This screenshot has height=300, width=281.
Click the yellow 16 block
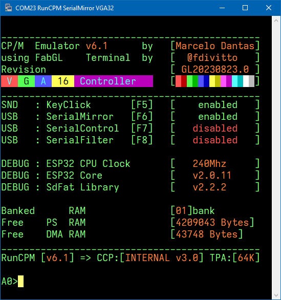[x=63, y=81]
